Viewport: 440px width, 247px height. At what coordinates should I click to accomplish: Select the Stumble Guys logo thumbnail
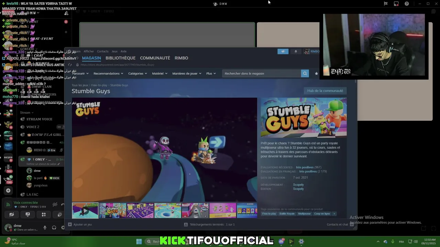[112, 211]
